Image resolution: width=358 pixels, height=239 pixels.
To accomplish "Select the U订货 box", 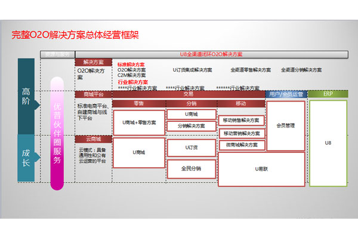I will click(192, 148).
